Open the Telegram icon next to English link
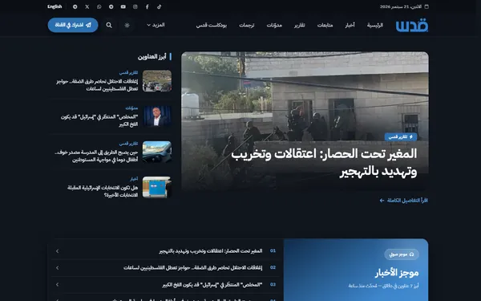 [75, 6]
